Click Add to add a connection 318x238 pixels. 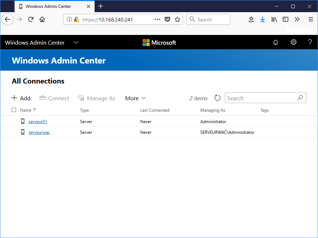tap(21, 98)
